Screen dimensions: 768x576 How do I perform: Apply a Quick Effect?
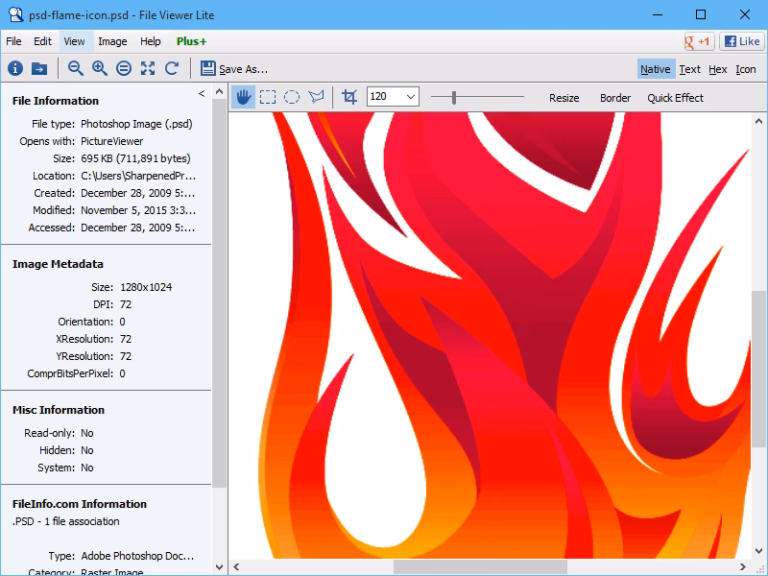point(675,98)
